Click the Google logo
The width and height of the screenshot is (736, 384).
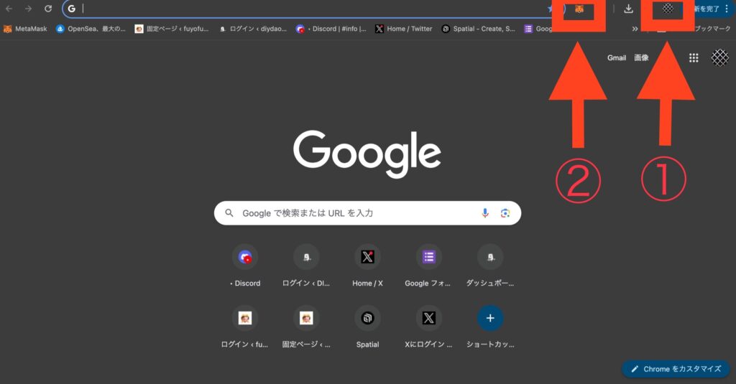367,154
